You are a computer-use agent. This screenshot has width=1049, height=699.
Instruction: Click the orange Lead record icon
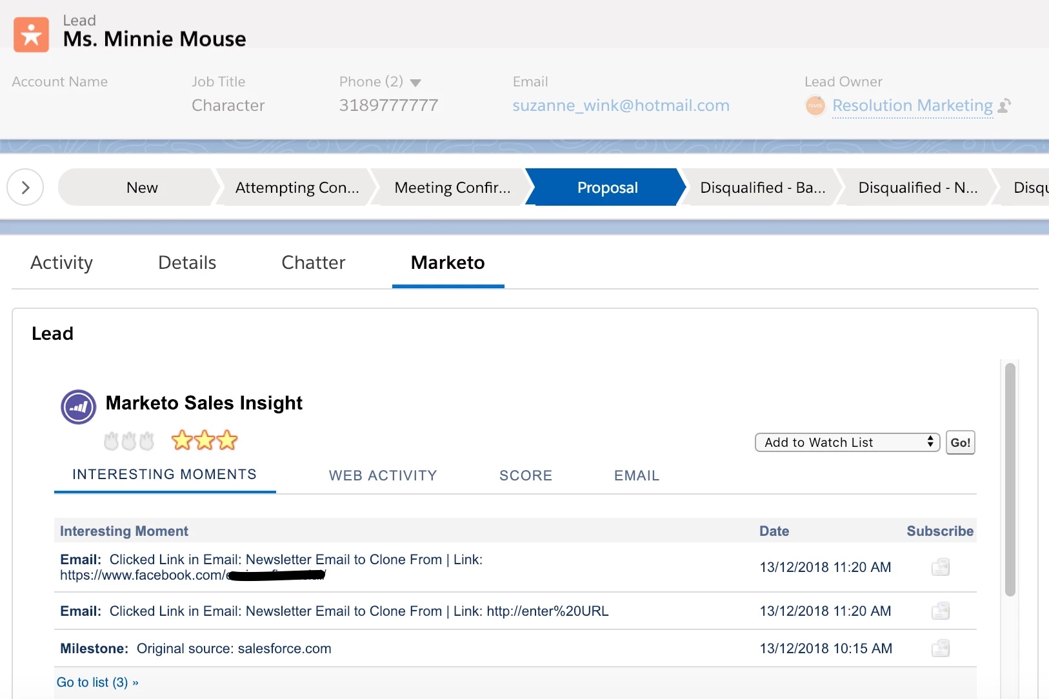tap(31, 34)
